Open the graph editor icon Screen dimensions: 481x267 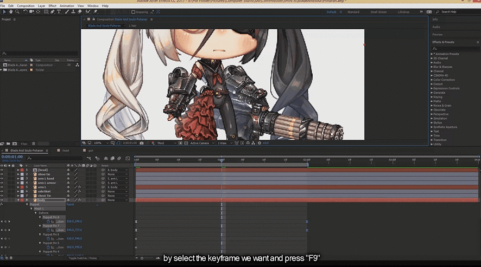tap(128, 158)
